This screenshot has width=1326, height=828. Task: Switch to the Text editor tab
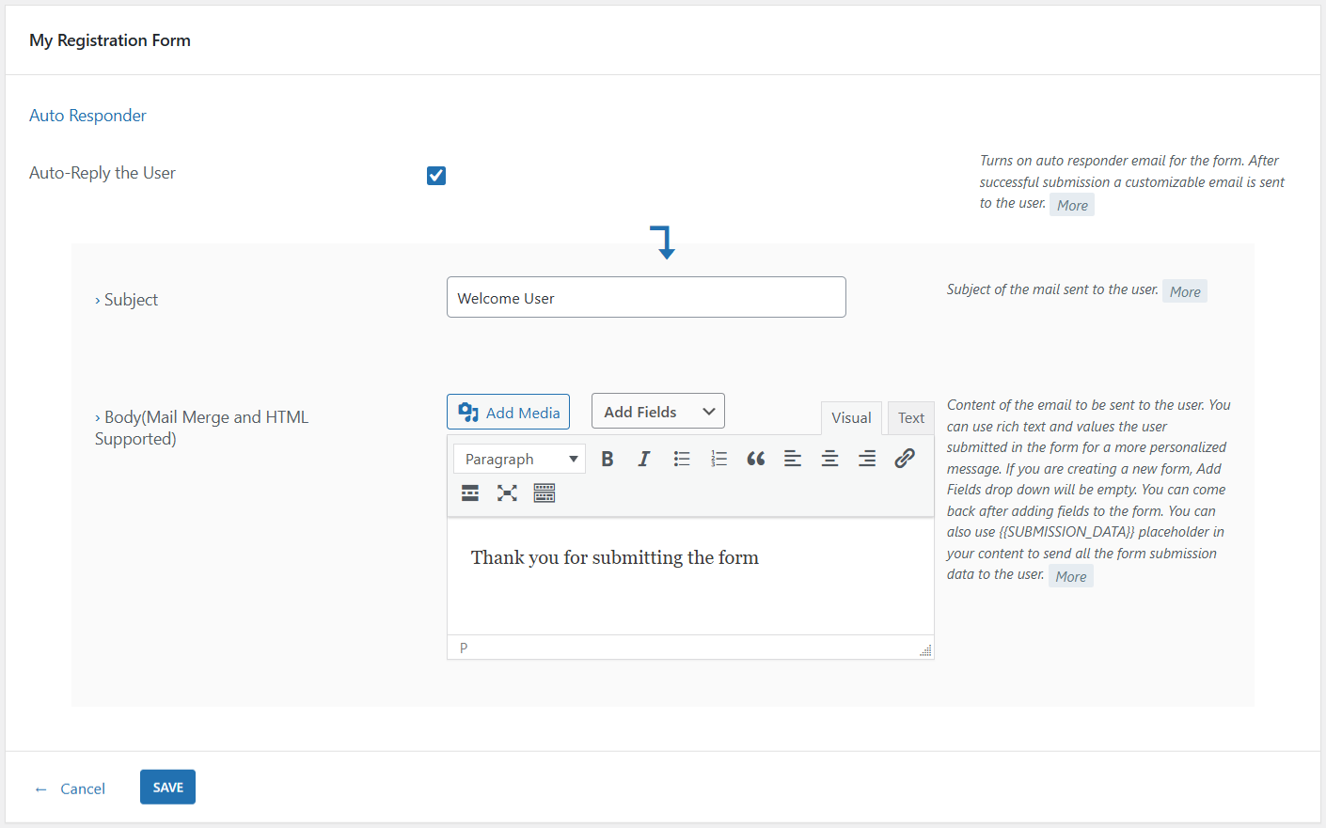click(x=910, y=418)
